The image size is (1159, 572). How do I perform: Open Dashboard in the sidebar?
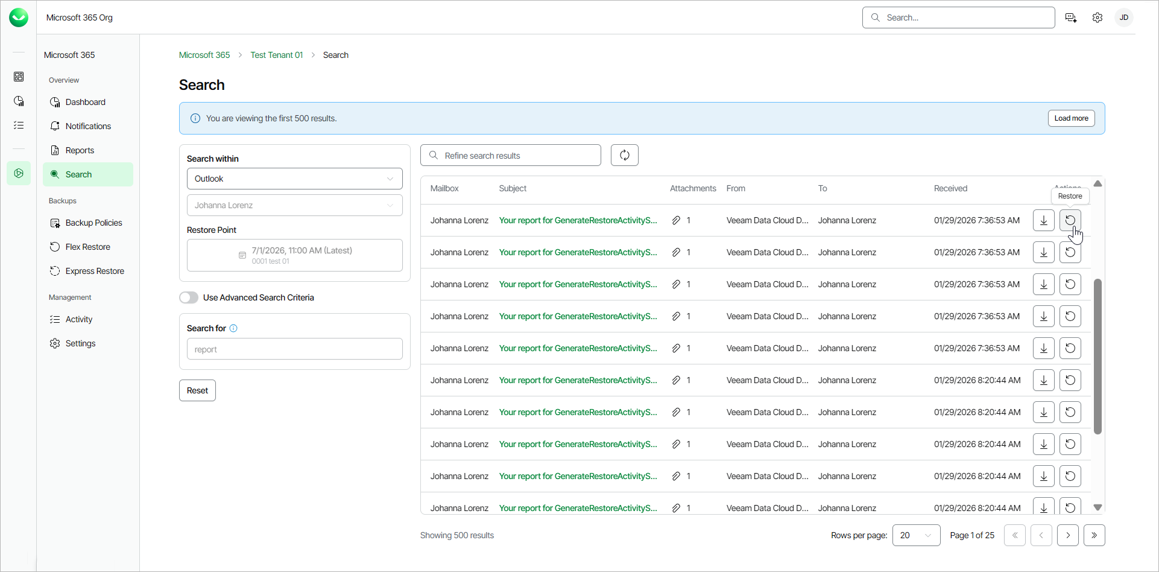[x=88, y=102]
